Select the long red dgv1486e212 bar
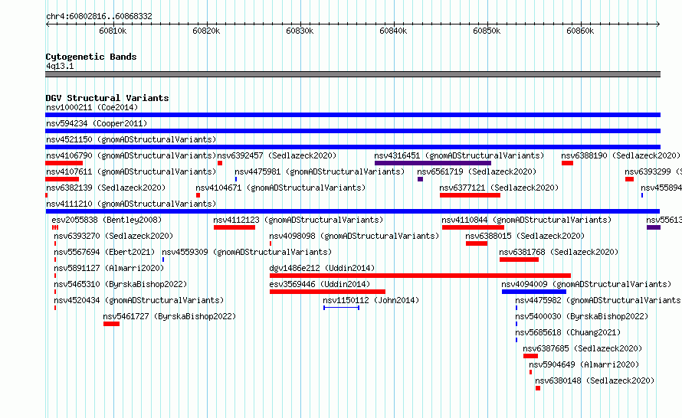The width and height of the screenshot is (682, 418). tap(420, 276)
